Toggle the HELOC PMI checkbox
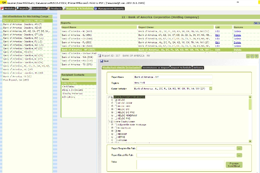Image resolution: width=260 pixels, height=173 pixels. click(116, 119)
